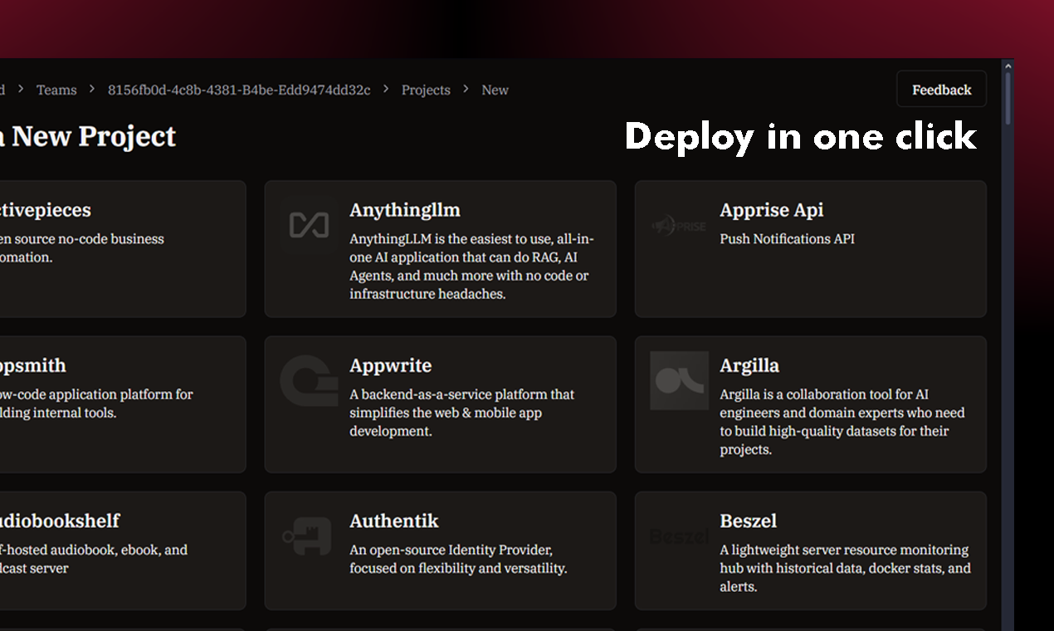Click the Argilla logo icon

[679, 380]
